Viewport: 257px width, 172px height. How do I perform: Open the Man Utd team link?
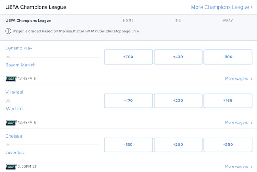(14, 109)
